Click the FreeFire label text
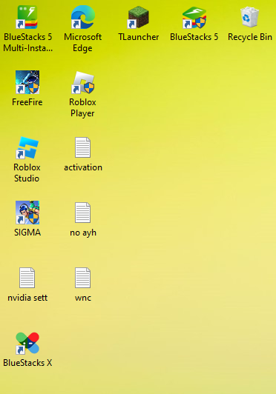 coord(27,102)
